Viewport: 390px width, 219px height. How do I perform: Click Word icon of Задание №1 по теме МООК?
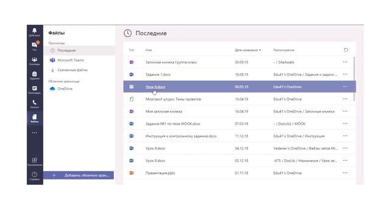(x=132, y=123)
